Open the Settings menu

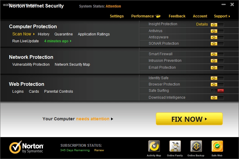tap(117, 16)
